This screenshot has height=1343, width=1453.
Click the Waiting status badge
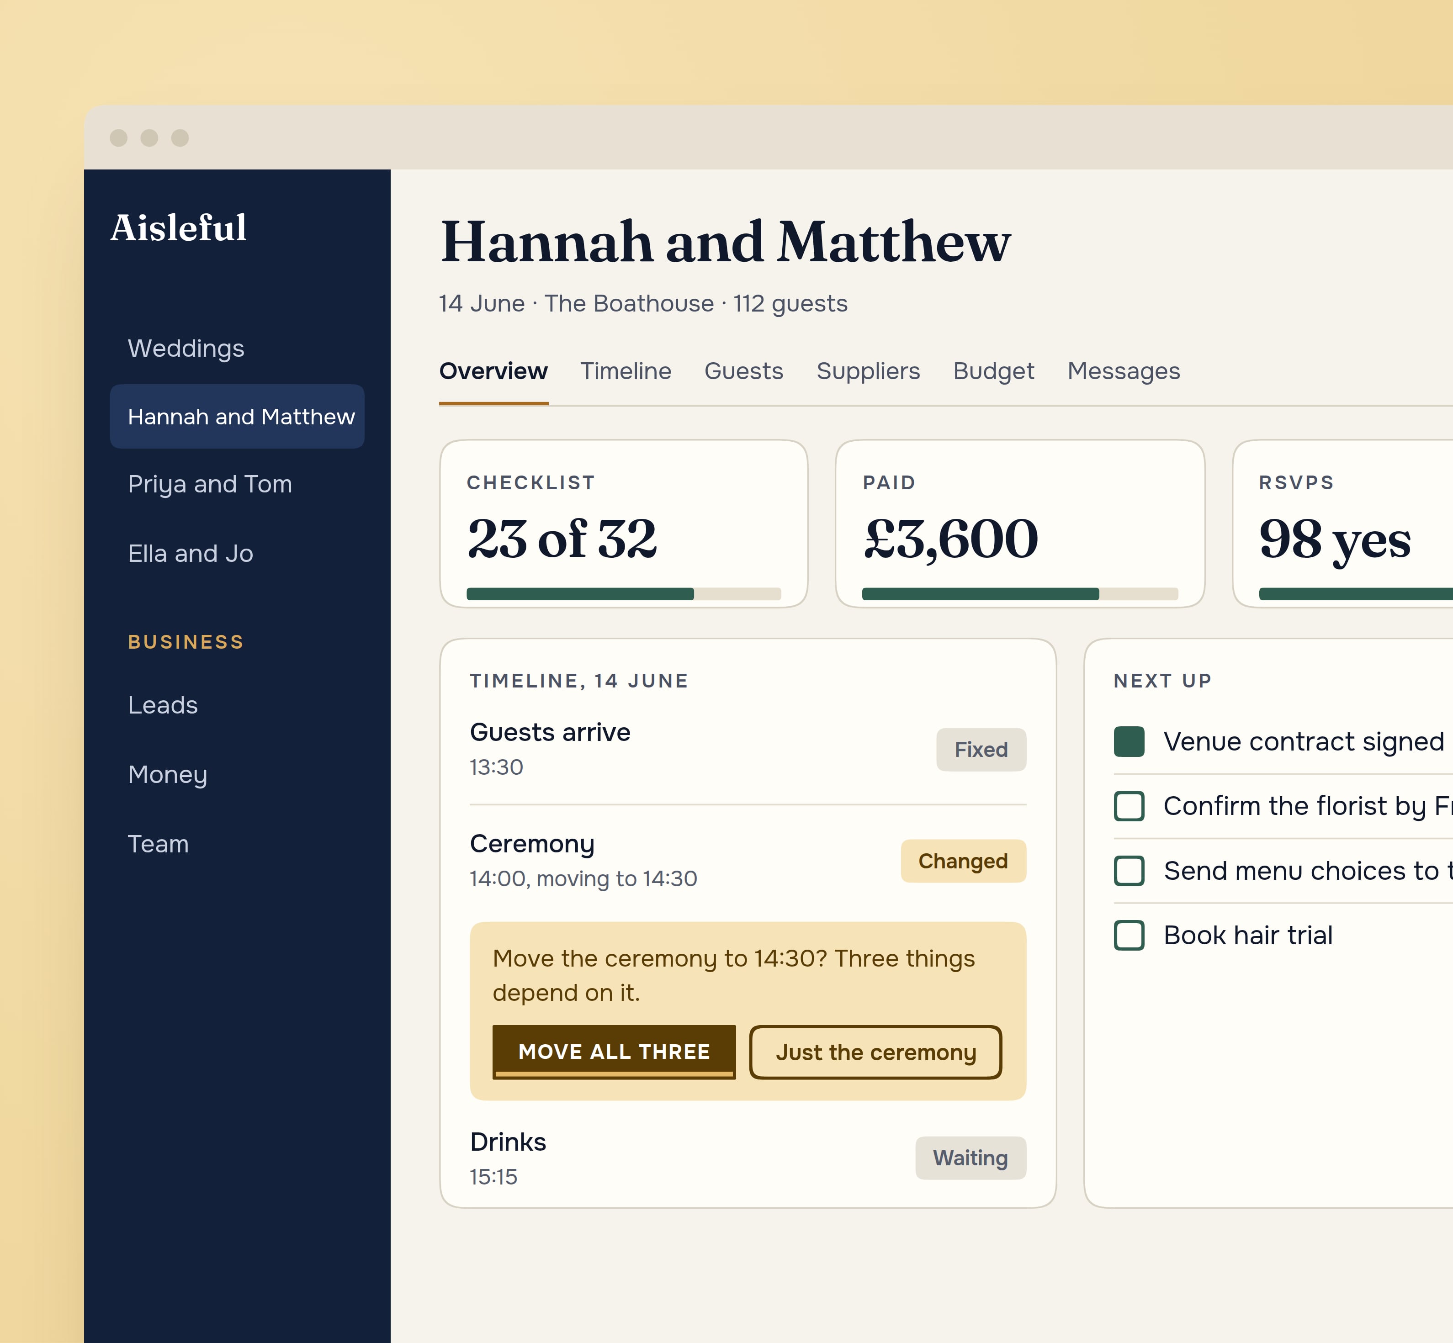pyautogui.click(x=970, y=1158)
